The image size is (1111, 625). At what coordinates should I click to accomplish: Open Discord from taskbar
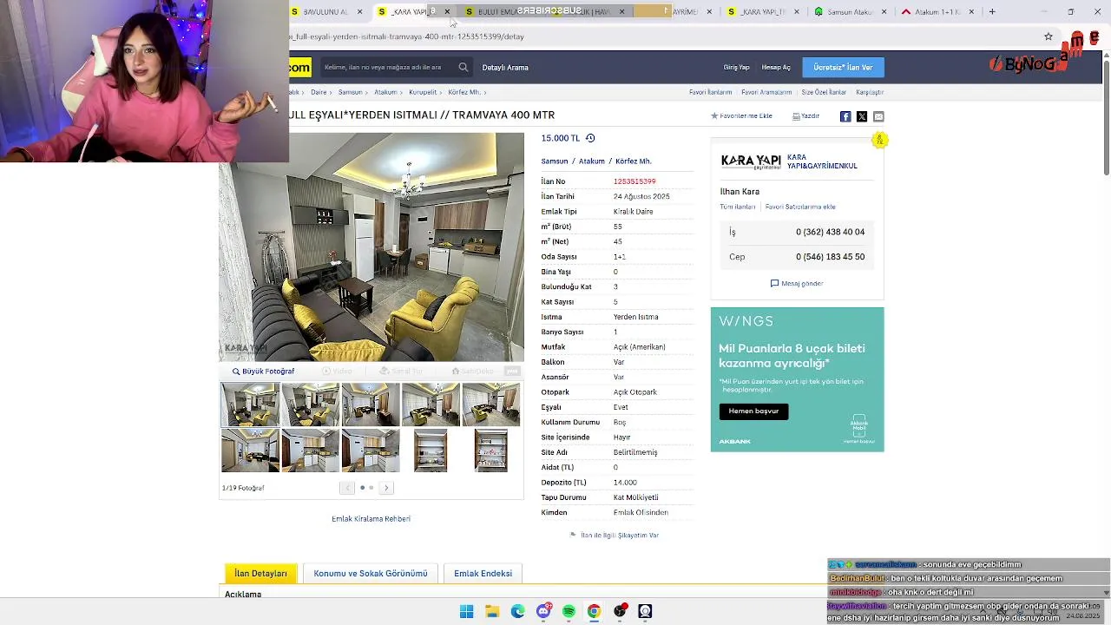543,611
